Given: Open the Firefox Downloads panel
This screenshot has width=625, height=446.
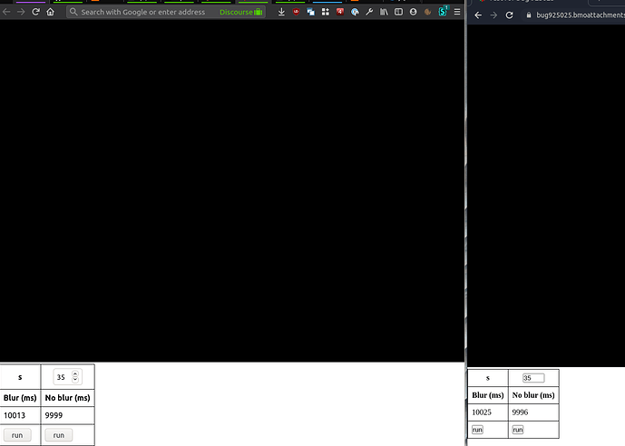Looking at the screenshot, I should tap(281, 12).
